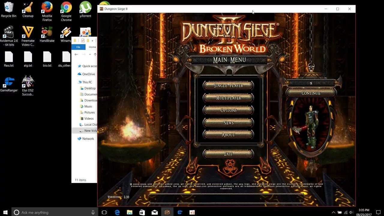This screenshot has height=216, width=384.
Task: Open Pictures folder in Explorer sidebar
Action: [x=87, y=112]
